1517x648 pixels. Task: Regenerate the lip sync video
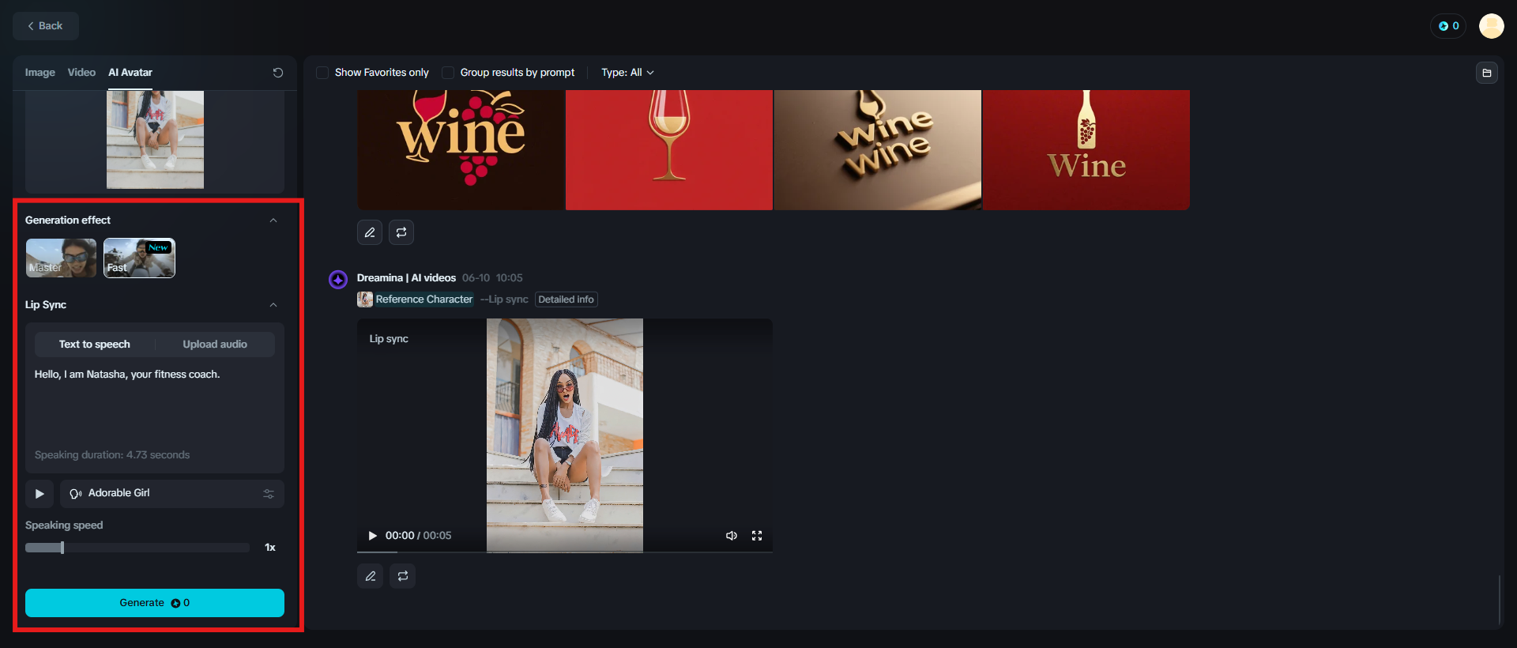coord(403,576)
